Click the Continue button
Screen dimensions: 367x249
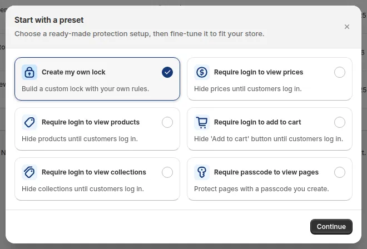(331, 227)
